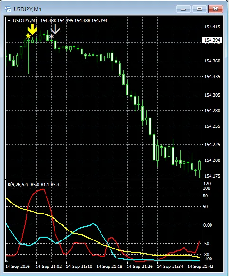Select the white down arrow signal

coord(55,29)
